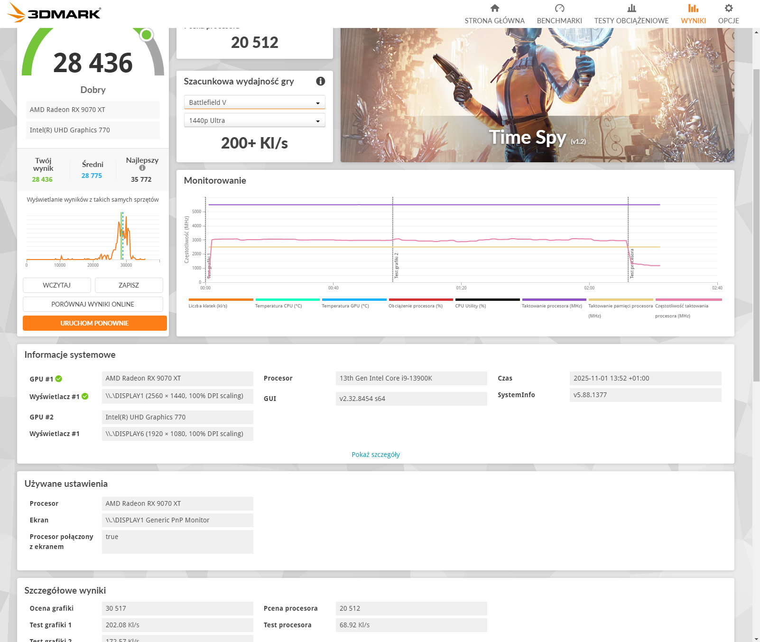Click the Wyniki results icon
Image resolution: width=760 pixels, height=642 pixels.
coord(693,8)
